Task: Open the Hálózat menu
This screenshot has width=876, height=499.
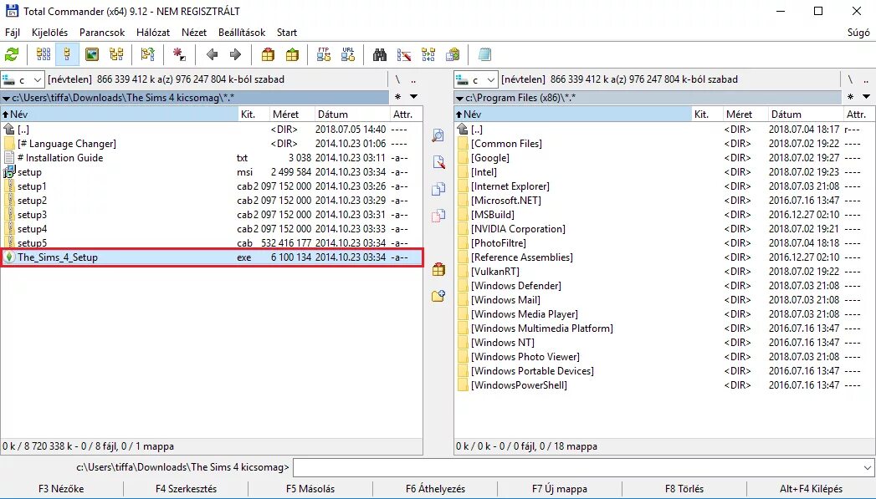Action: [x=153, y=33]
